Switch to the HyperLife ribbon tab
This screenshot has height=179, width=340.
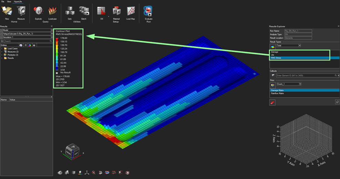click(18, 2)
